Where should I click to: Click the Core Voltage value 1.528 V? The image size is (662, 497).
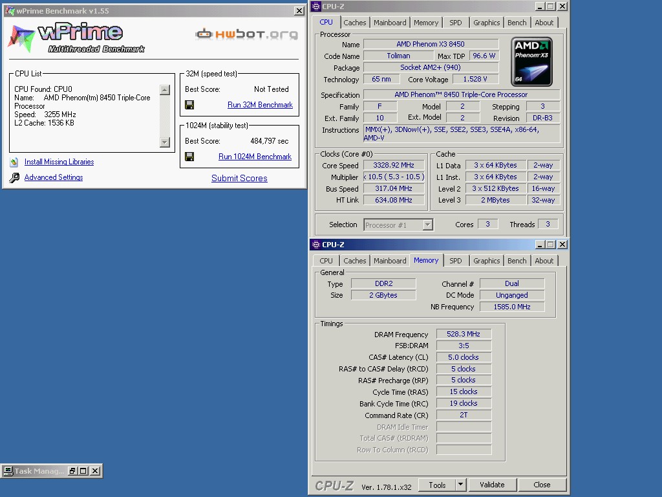pyautogui.click(x=475, y=79)
